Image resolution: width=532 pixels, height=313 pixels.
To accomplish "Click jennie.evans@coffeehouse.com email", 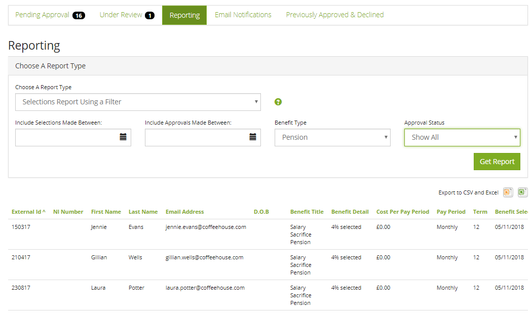I will point(206,227).
